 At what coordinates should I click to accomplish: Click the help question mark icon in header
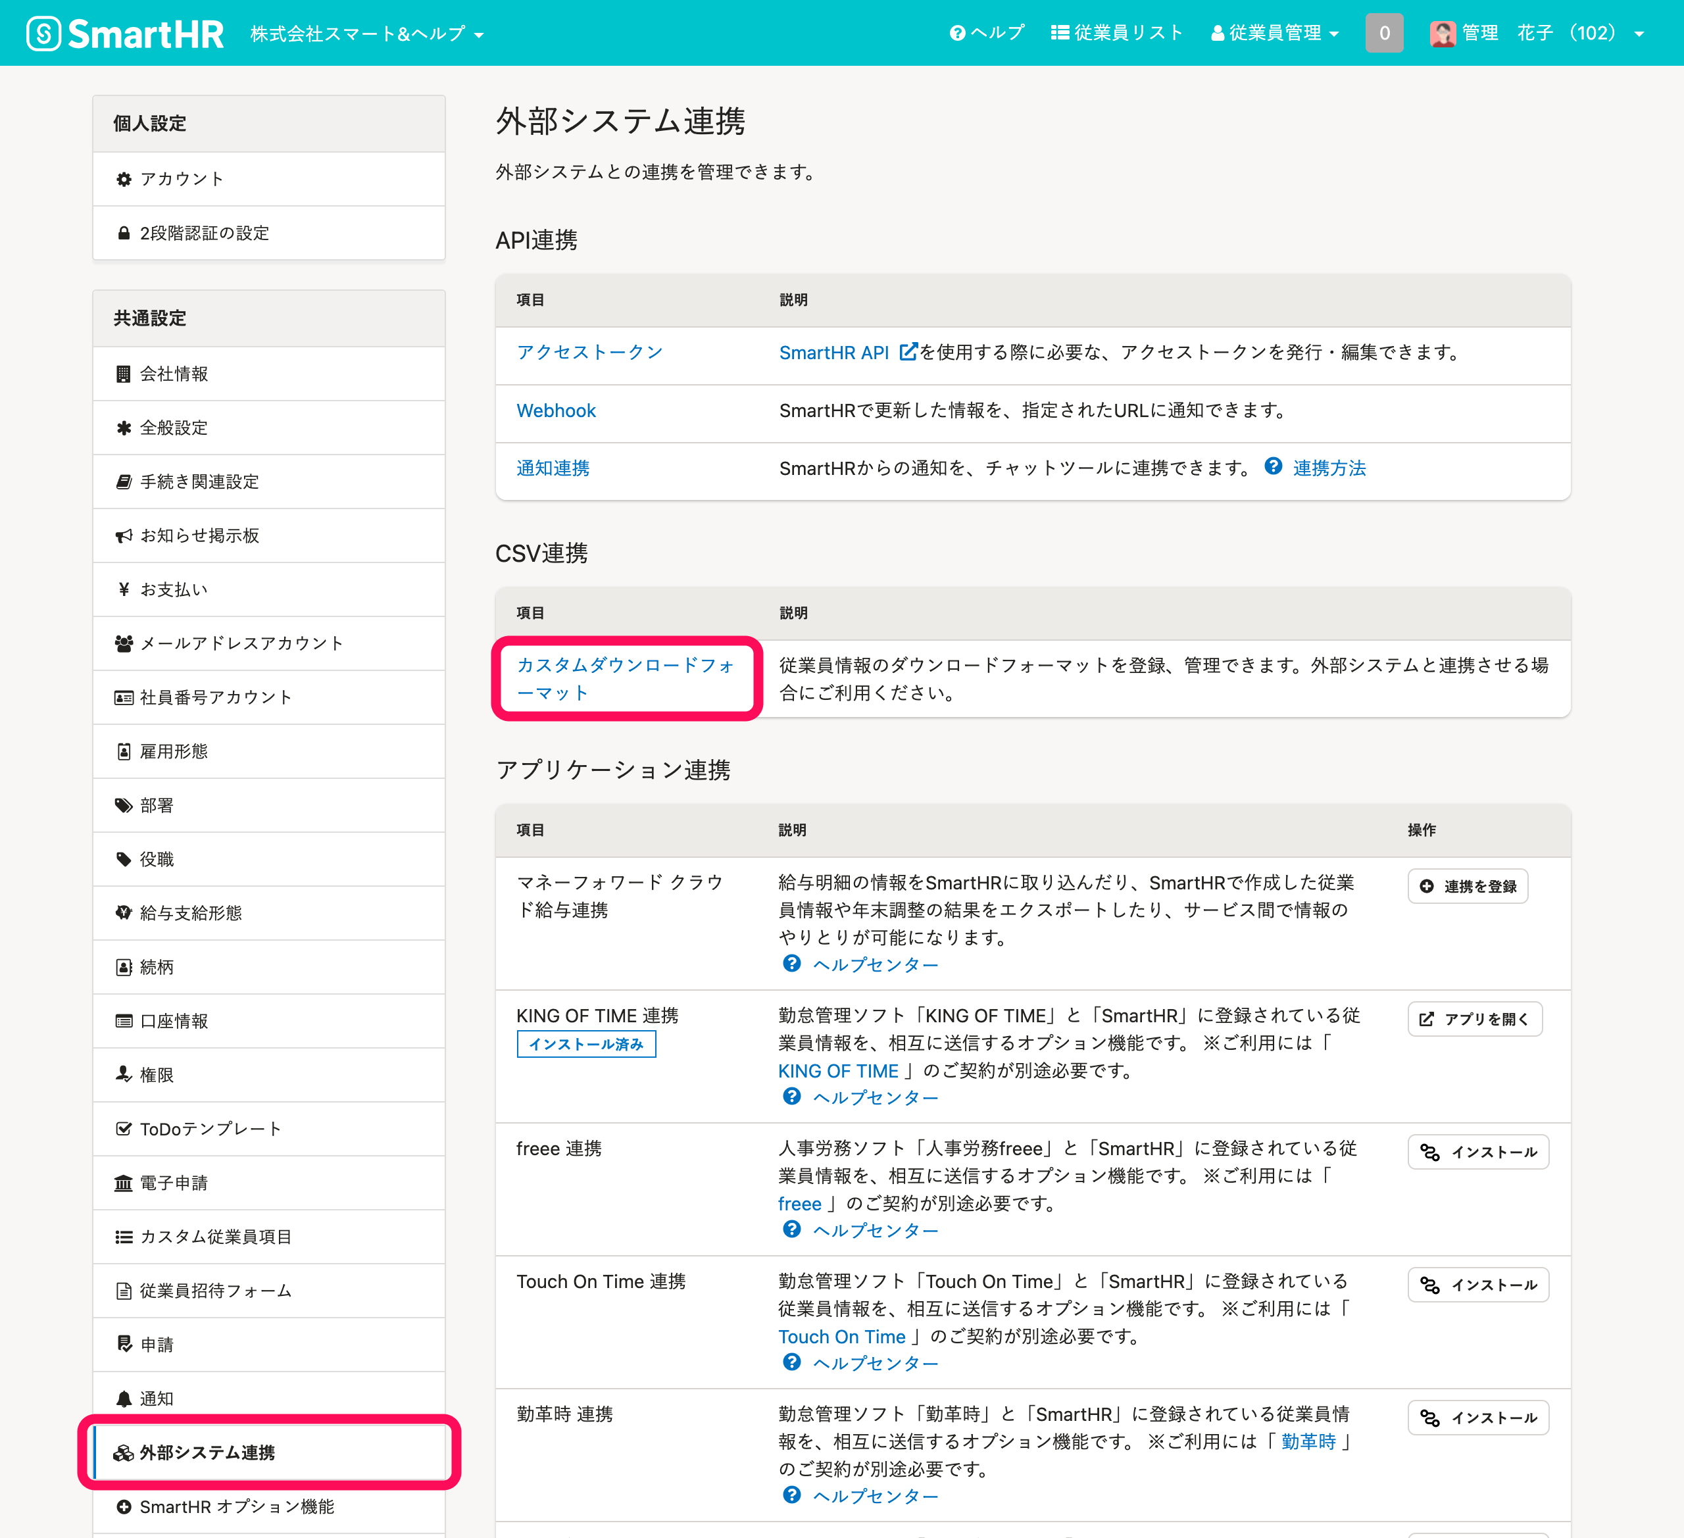point(957,34)
